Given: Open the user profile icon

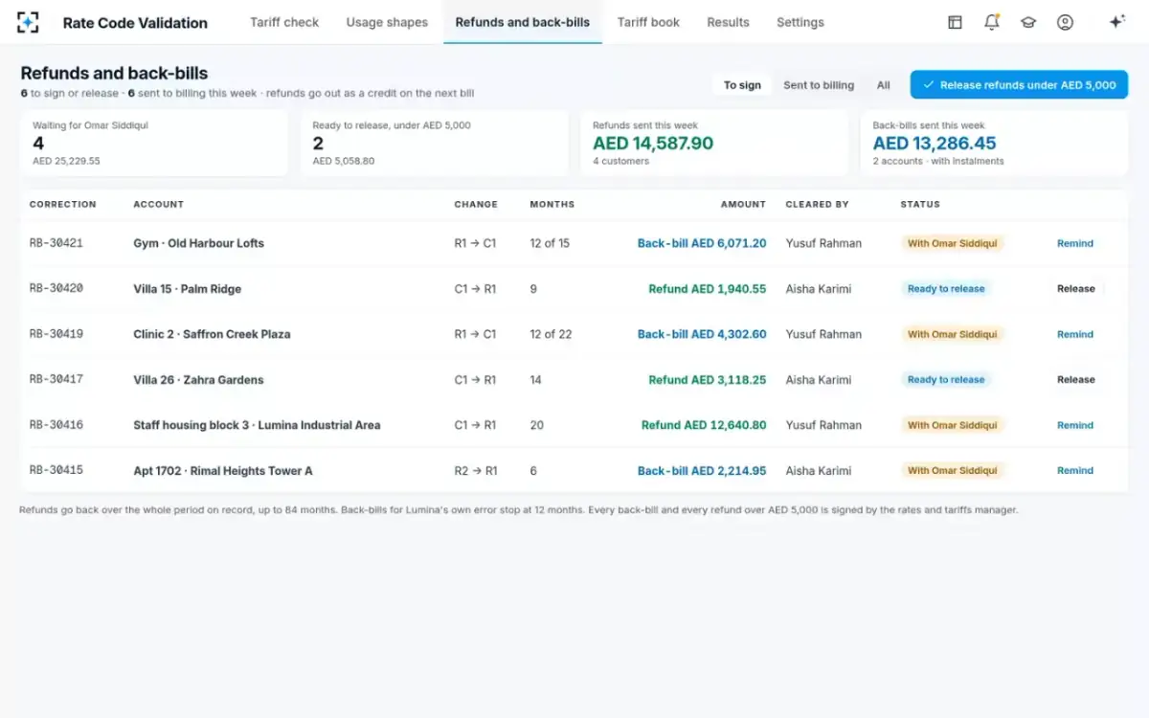Looking at the screenshot, I should 1065,22.
